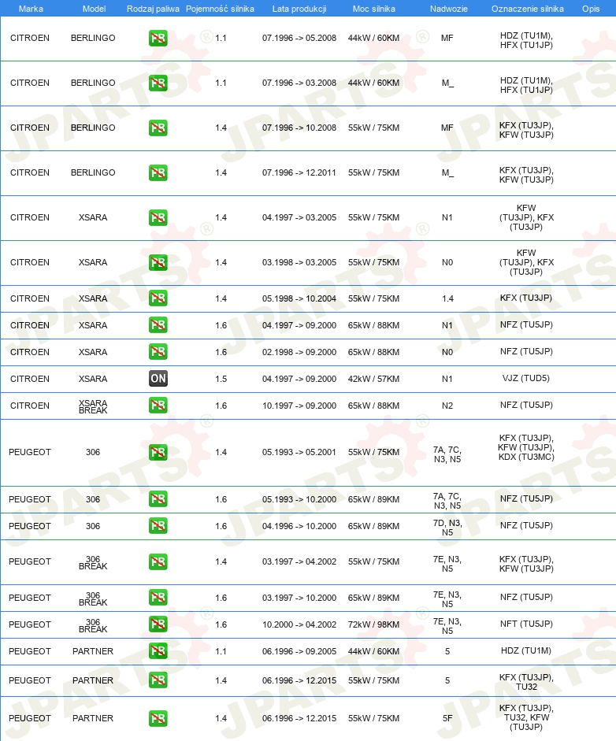Click petrol icon in Partner 1.1 row
The height and width of the screenshot is (741, 616).
pos(158,651)
